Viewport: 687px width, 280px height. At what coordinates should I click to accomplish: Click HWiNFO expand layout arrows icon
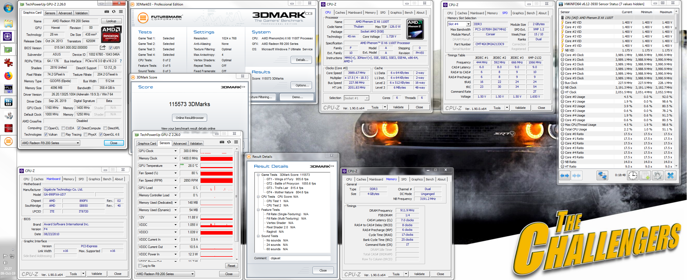coord(565,176)
